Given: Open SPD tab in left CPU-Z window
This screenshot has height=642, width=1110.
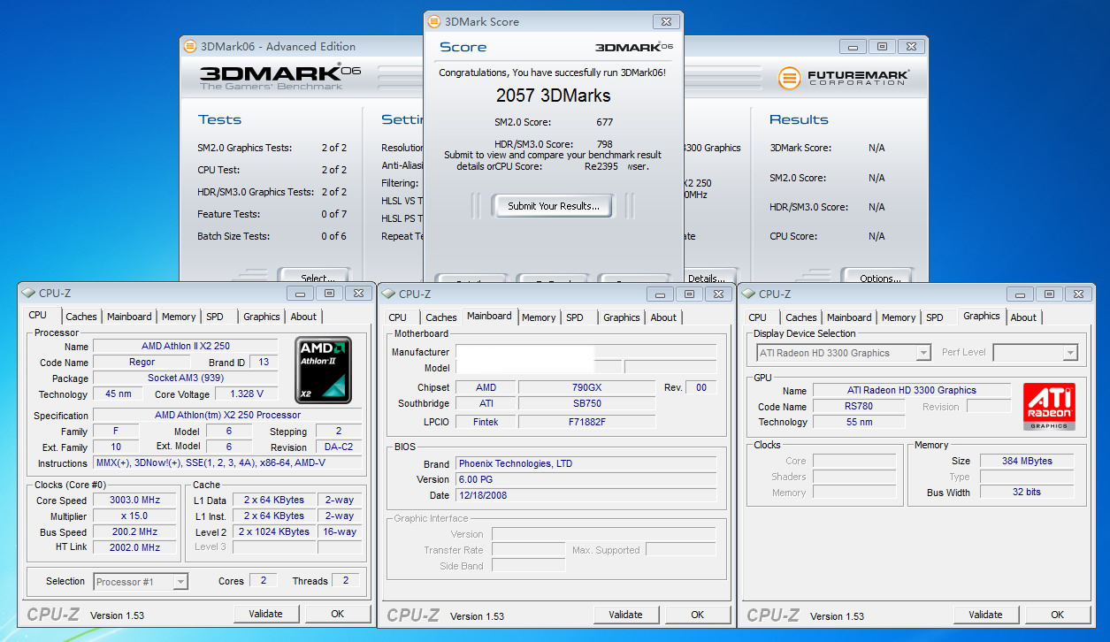Looking at the screenshot, I should point(215,317).
